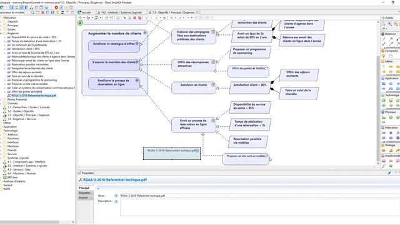Click the PDF icon beside RGAA properties title
The width and height of the screenshot is (400, 225).
(80, 180)
